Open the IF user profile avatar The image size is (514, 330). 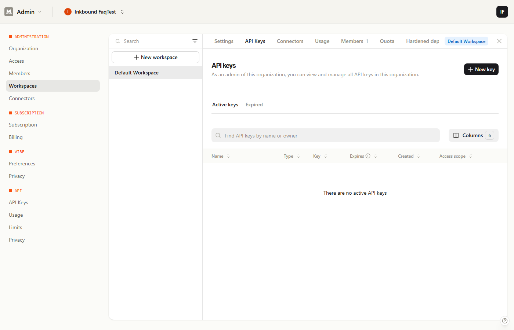point(502,12)
